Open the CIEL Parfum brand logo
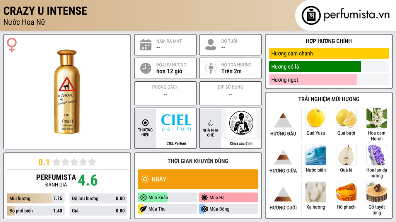The image size is (396, 222). (x=176, y=123)
